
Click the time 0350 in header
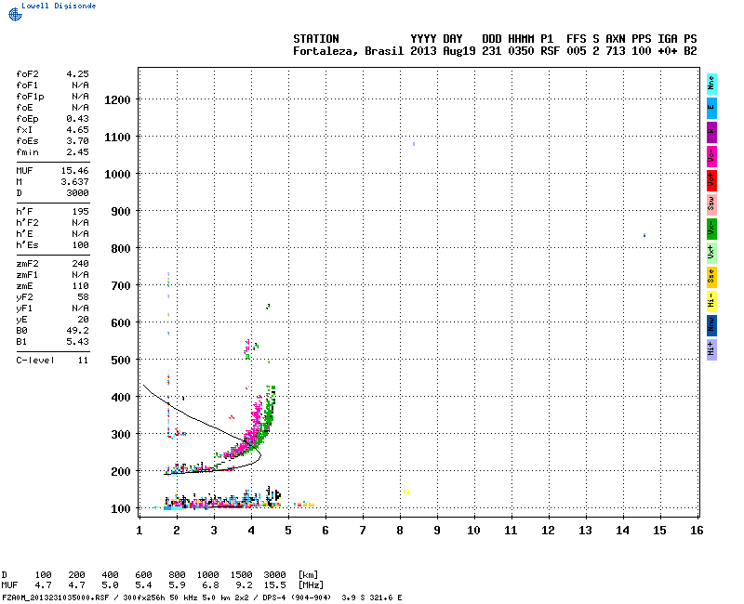coord(521,51)
